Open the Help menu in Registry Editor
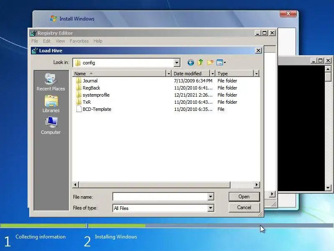This screenshot has width=334, height=251. (x=98, y=41)
